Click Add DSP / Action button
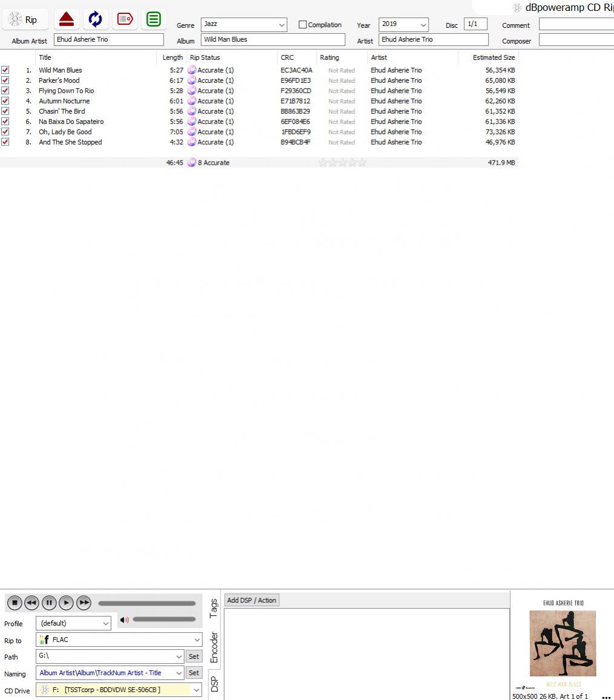Screen dimensions: 614x700 (251, 600)
